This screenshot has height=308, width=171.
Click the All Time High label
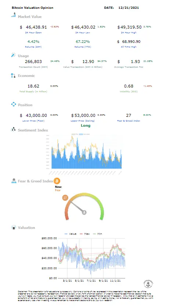128,47
